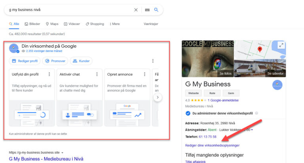The height and width of the screenshot is (163, 304).
Task: Open Opret annonce card options menu
Action: pyautogui.click(x=144, y=74)
